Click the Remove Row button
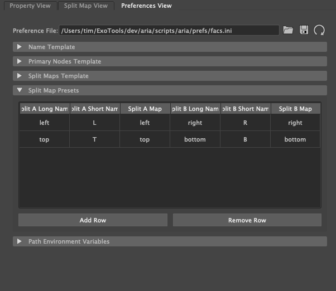The image size is (336, 291). click(247, 220)
